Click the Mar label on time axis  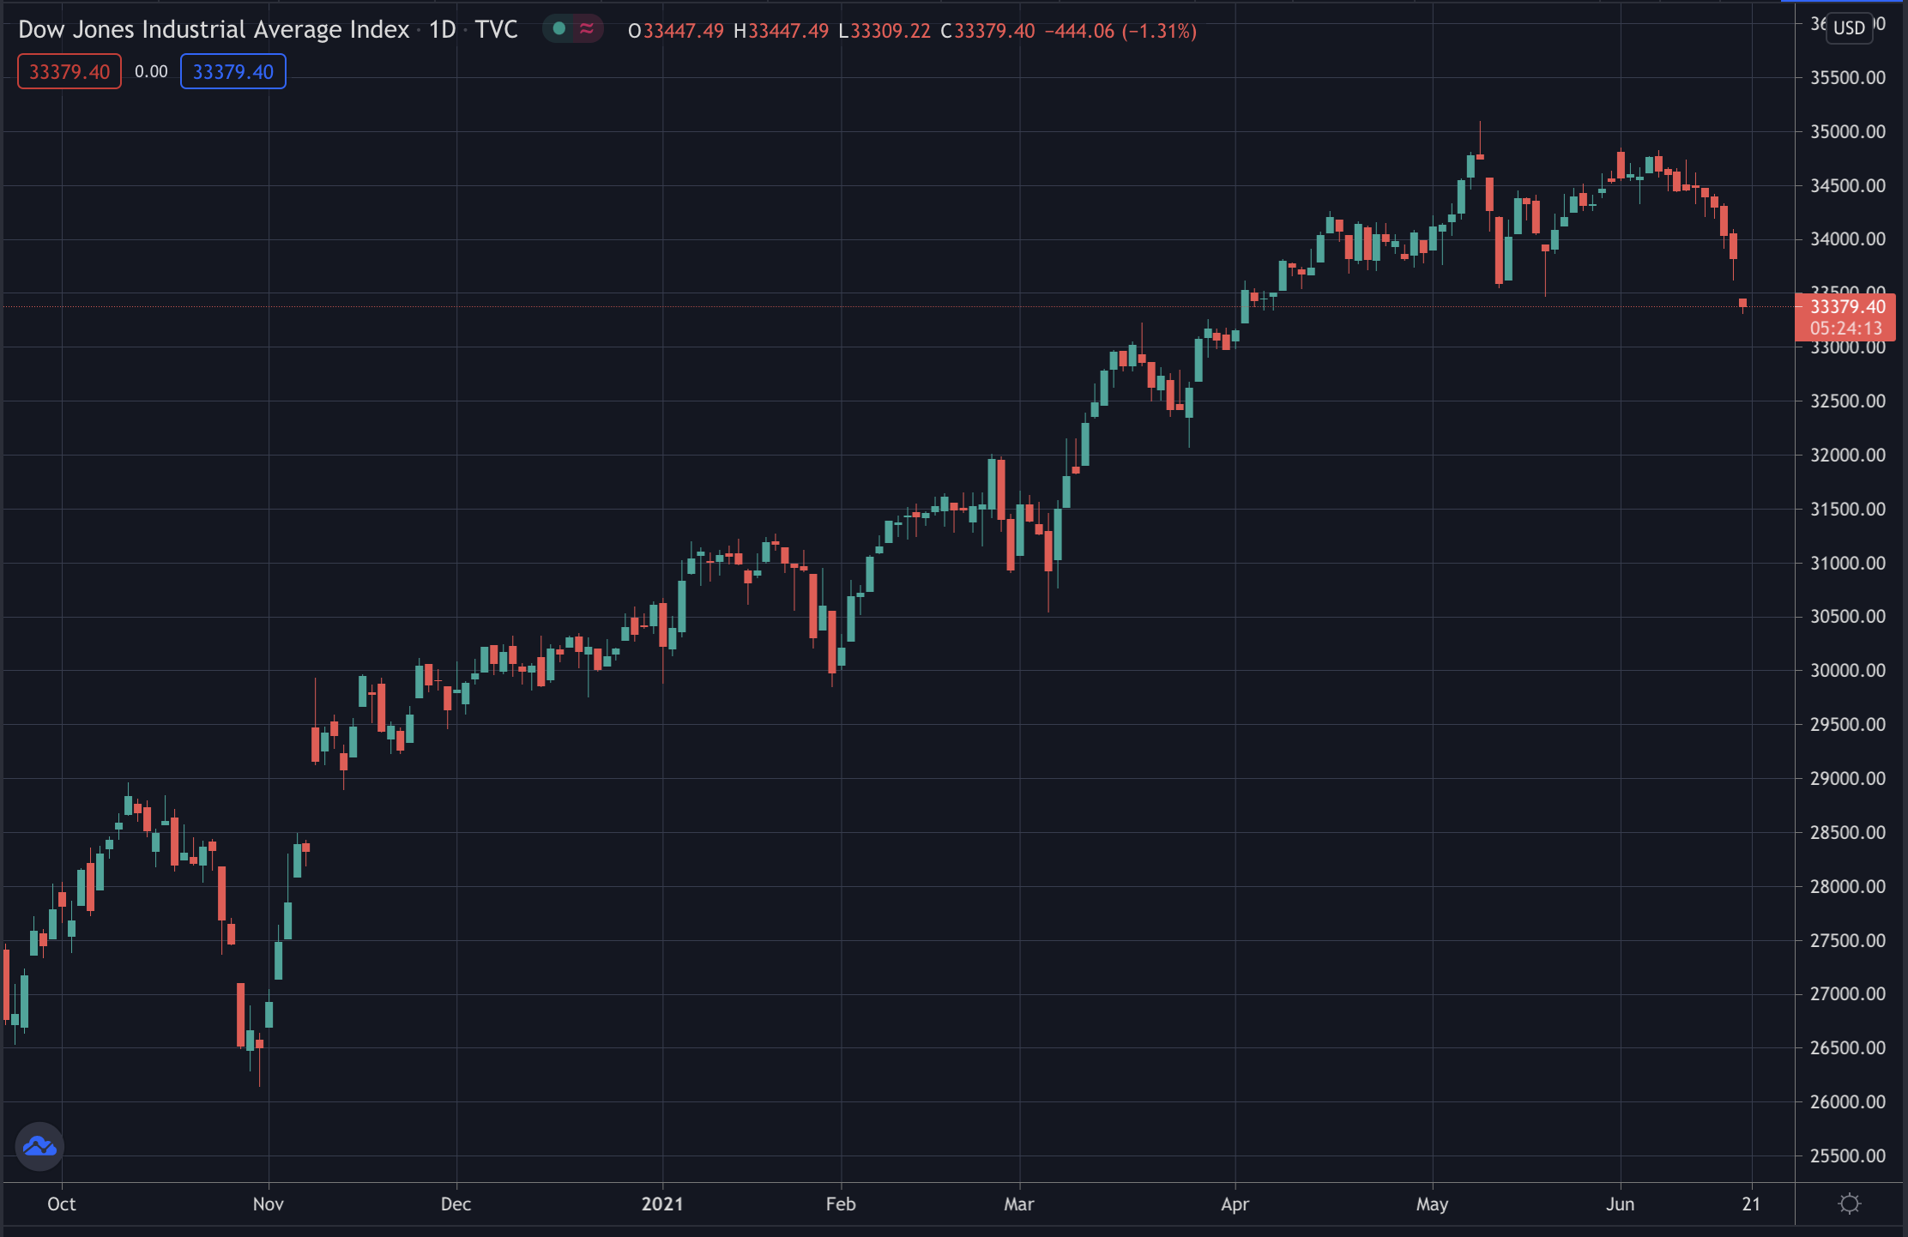point(1019,1204)
